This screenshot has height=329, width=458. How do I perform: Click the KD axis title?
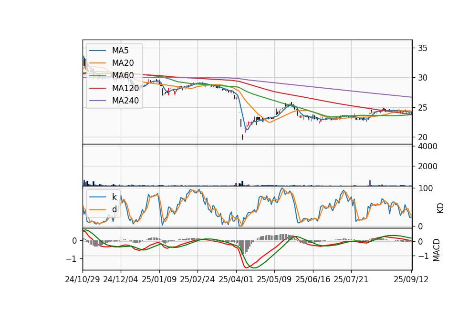[x=440, y=208]
